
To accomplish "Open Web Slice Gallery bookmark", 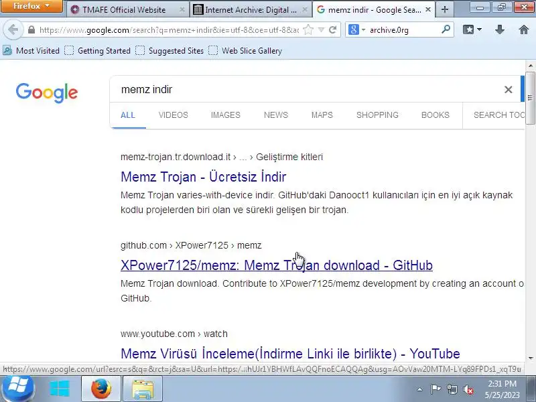I will tap(245, 51).
